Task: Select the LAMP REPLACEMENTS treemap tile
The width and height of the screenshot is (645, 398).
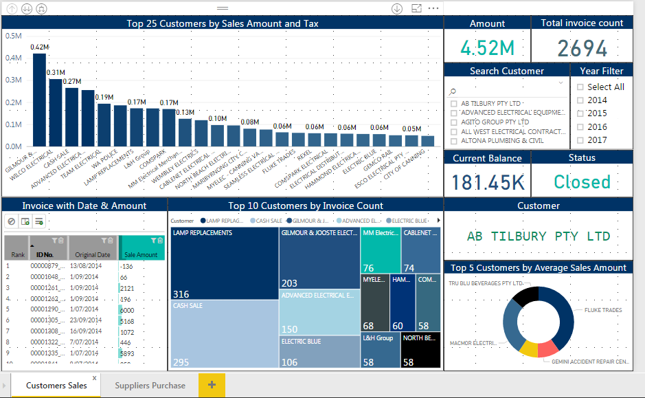Action: 225,263
